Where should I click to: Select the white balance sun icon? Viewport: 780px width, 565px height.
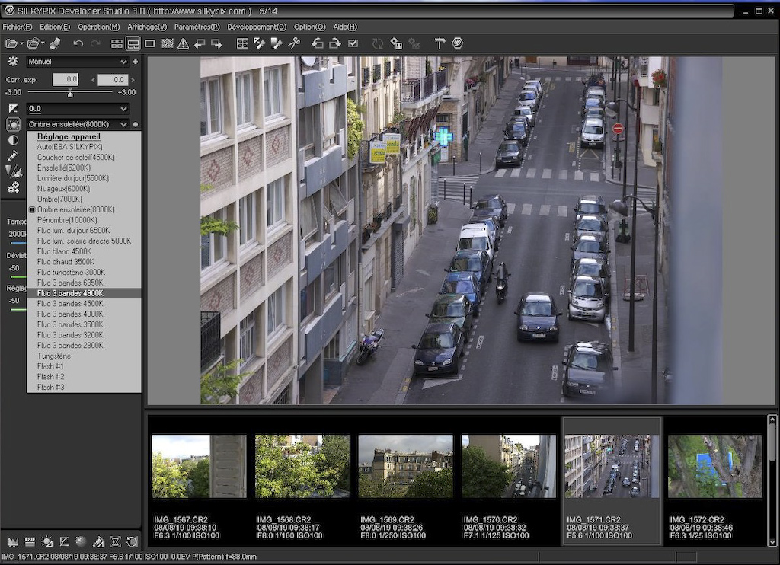coord(13,124)
